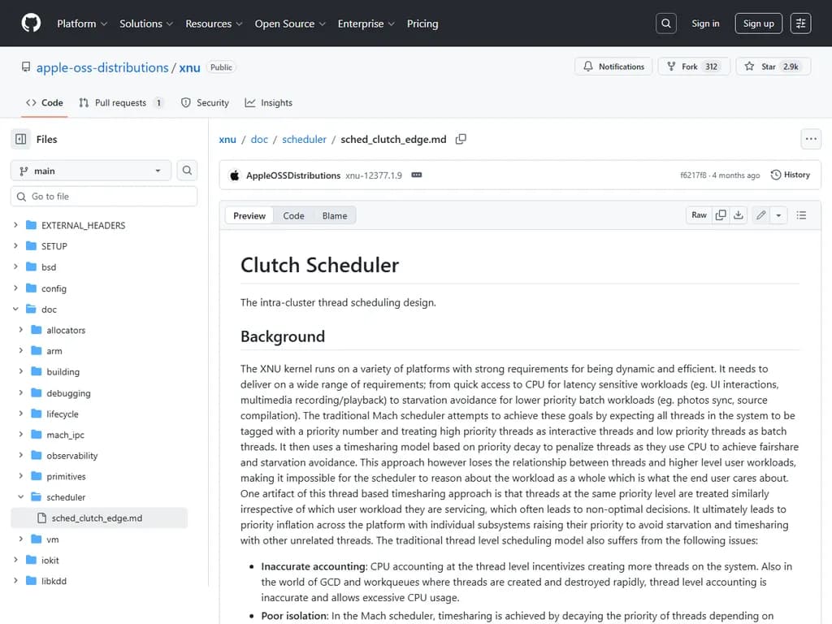Switch to Blame view toggle
Image resolution: width=832 pixels, height=624 pixels.
335,215
